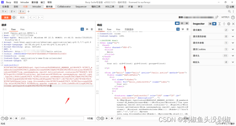
Task: Open settings gear at top right
Action: (230, 6)
